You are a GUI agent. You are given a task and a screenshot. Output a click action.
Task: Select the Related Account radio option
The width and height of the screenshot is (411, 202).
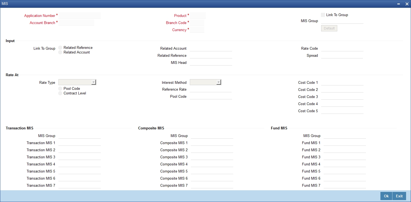[x=60, y=52]
